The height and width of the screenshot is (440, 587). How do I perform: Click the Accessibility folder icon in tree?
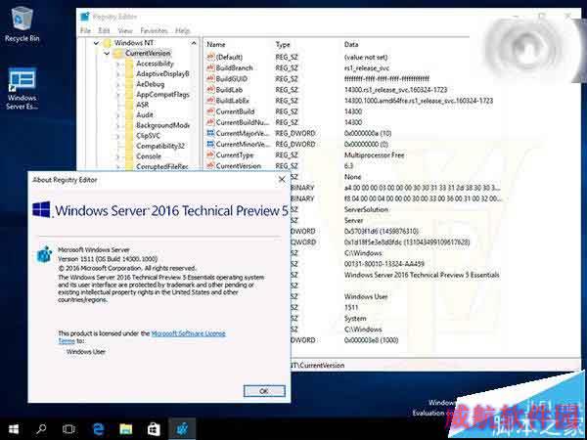(129, 64)
